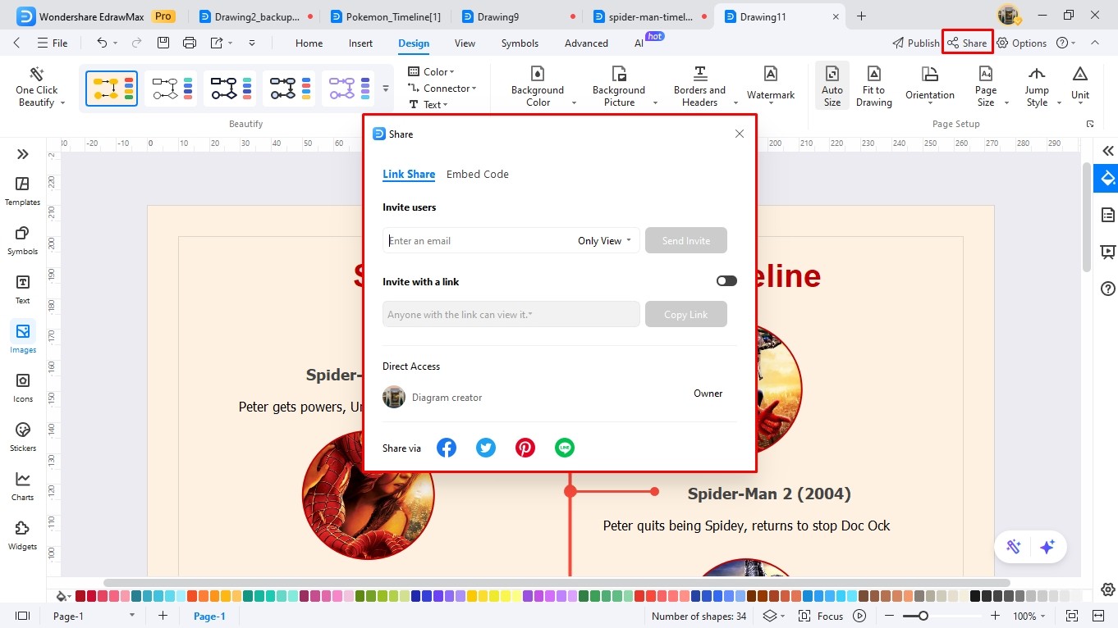The image size is (1118, 628).
Task: Expand the Color theme dropdown
Action: click(x=432, y=71)
